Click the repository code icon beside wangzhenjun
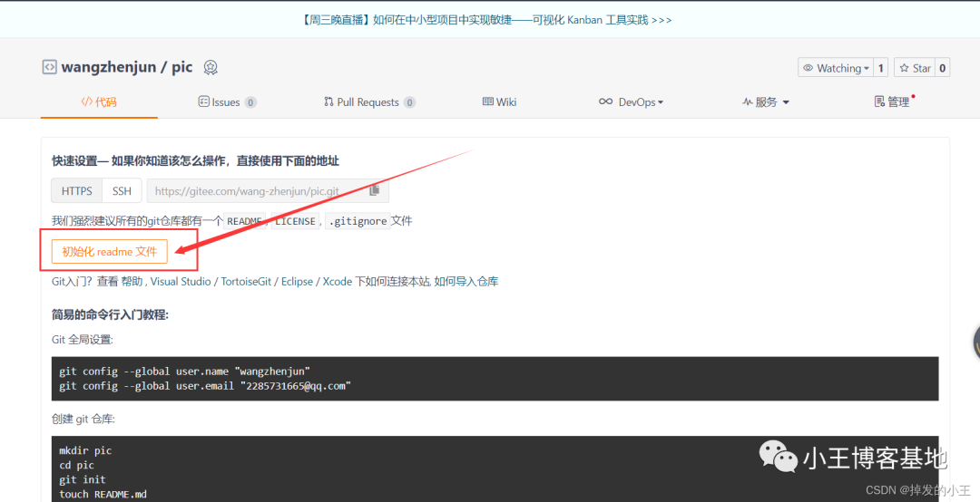This screenshot has height=502, width=980. pyautogui.click(x=49, y=67)
